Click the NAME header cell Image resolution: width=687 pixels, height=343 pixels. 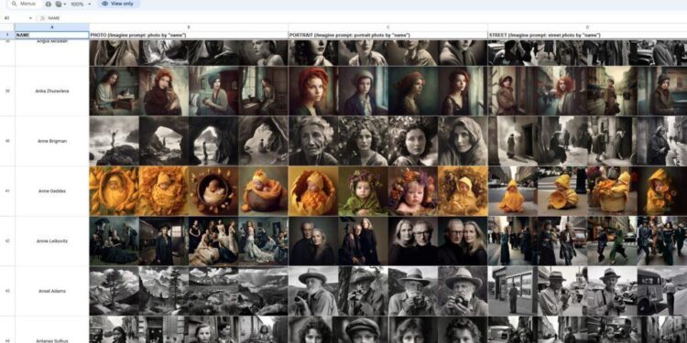(52, 35)
